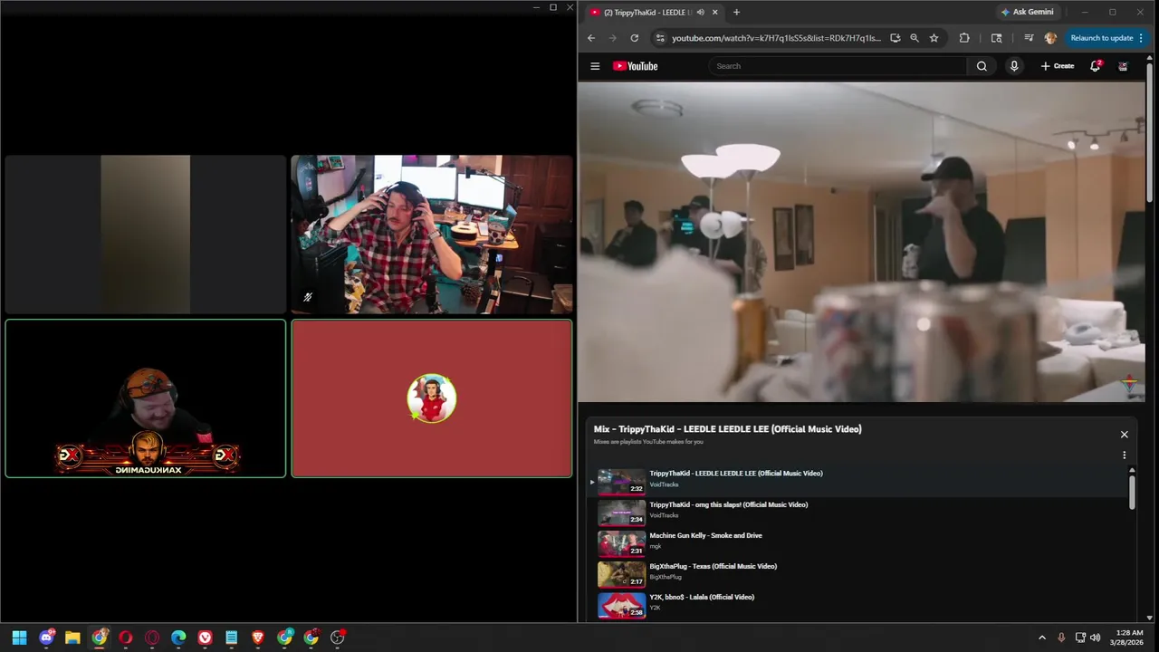
Task: Click the YouTube video player
Action: (861, 242)
